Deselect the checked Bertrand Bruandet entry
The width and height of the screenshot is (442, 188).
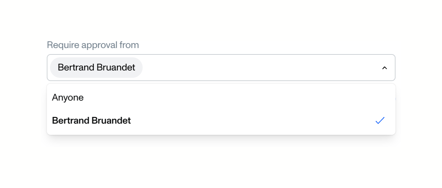(91, 121)
